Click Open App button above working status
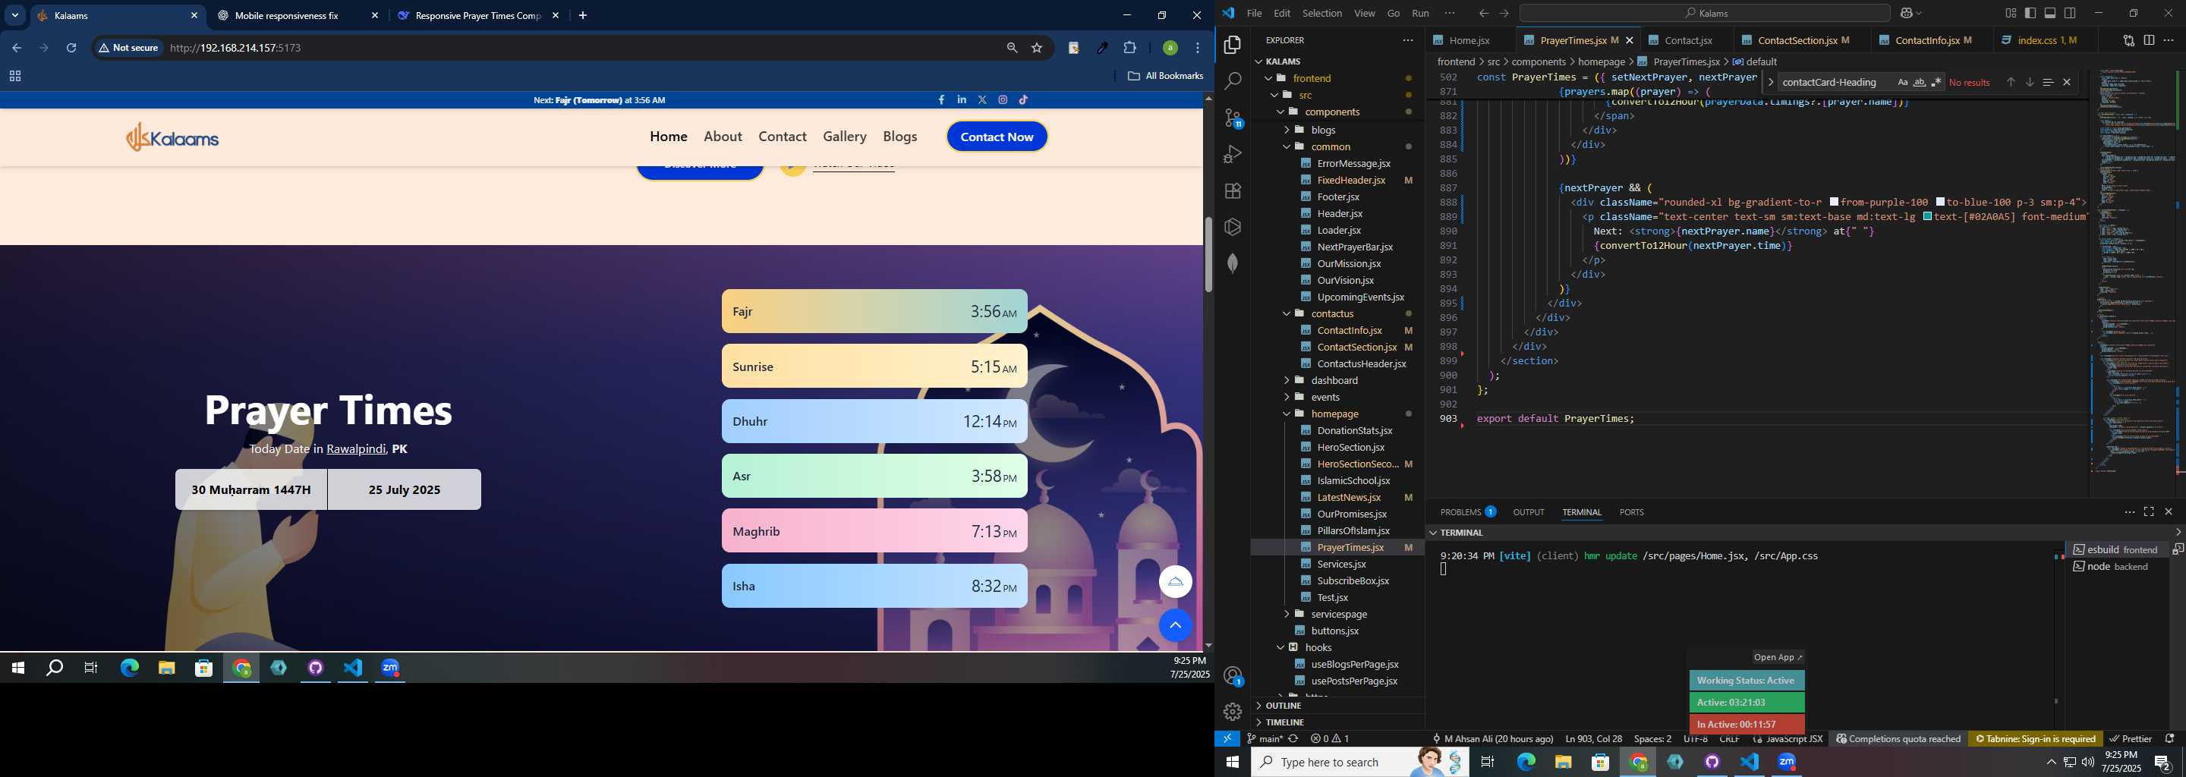Image resolution: width=2186 pixels, height=777 pixels. pos(1778,658)
